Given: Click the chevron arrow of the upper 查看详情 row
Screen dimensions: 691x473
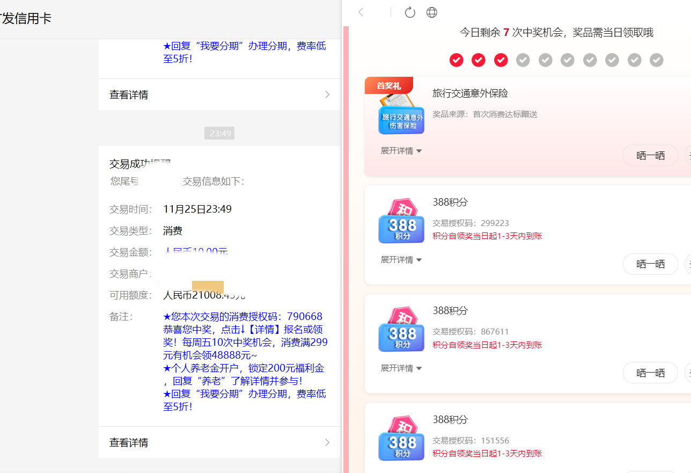Looking at the screenshot, I should [x=327, y=94].
